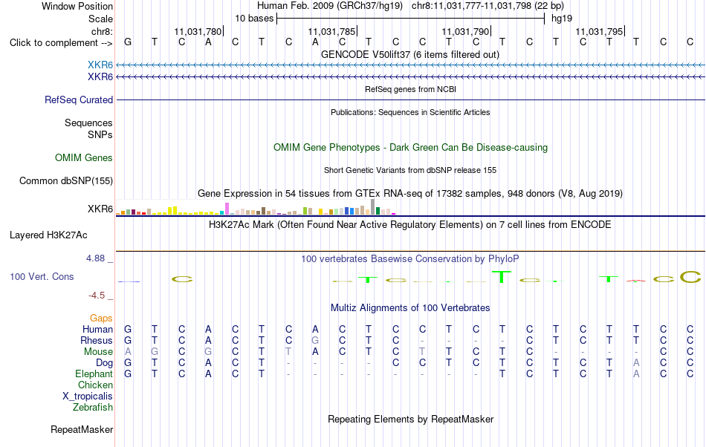Screen dimensions: 706x447
Task: Open 'Multiz Alignments of 100 Vertebrates' title
Action: point(410,307)
